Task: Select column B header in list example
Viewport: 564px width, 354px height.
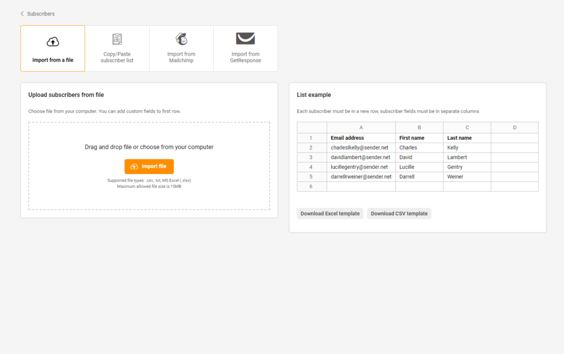Action: pyautogui.click(x=419, y=128)
